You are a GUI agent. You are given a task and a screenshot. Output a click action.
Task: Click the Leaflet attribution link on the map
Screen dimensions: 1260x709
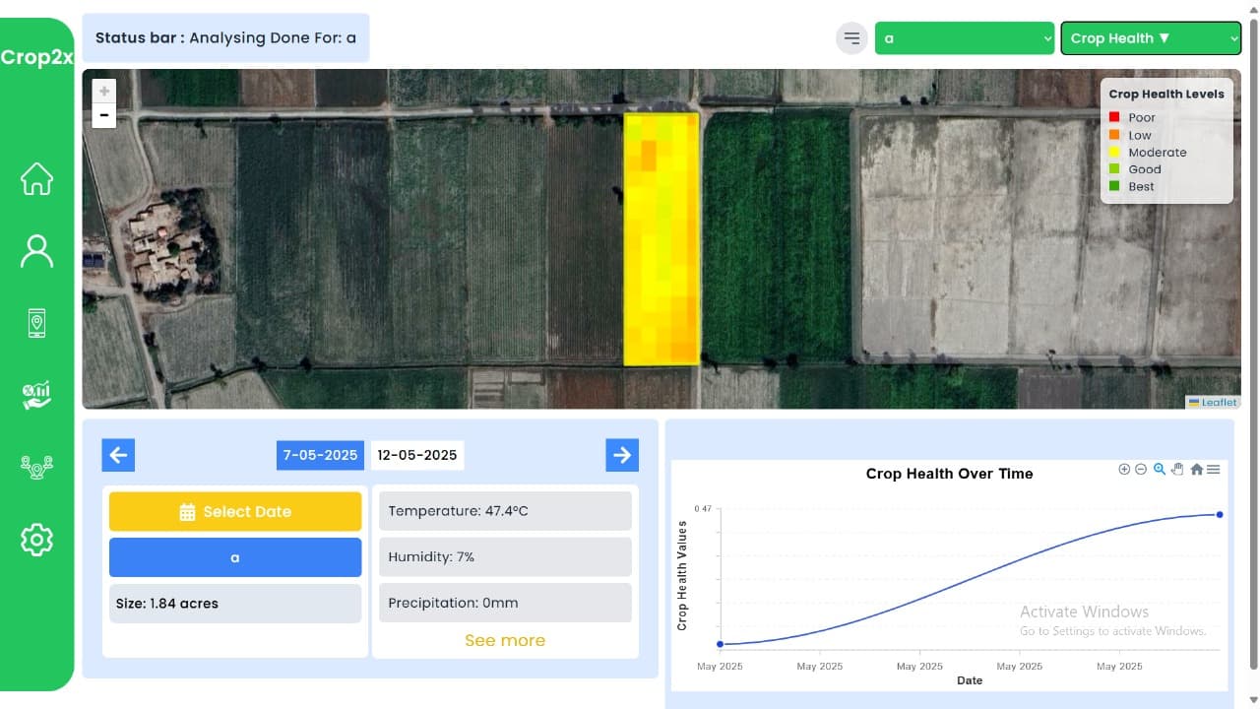[1218, 402]
